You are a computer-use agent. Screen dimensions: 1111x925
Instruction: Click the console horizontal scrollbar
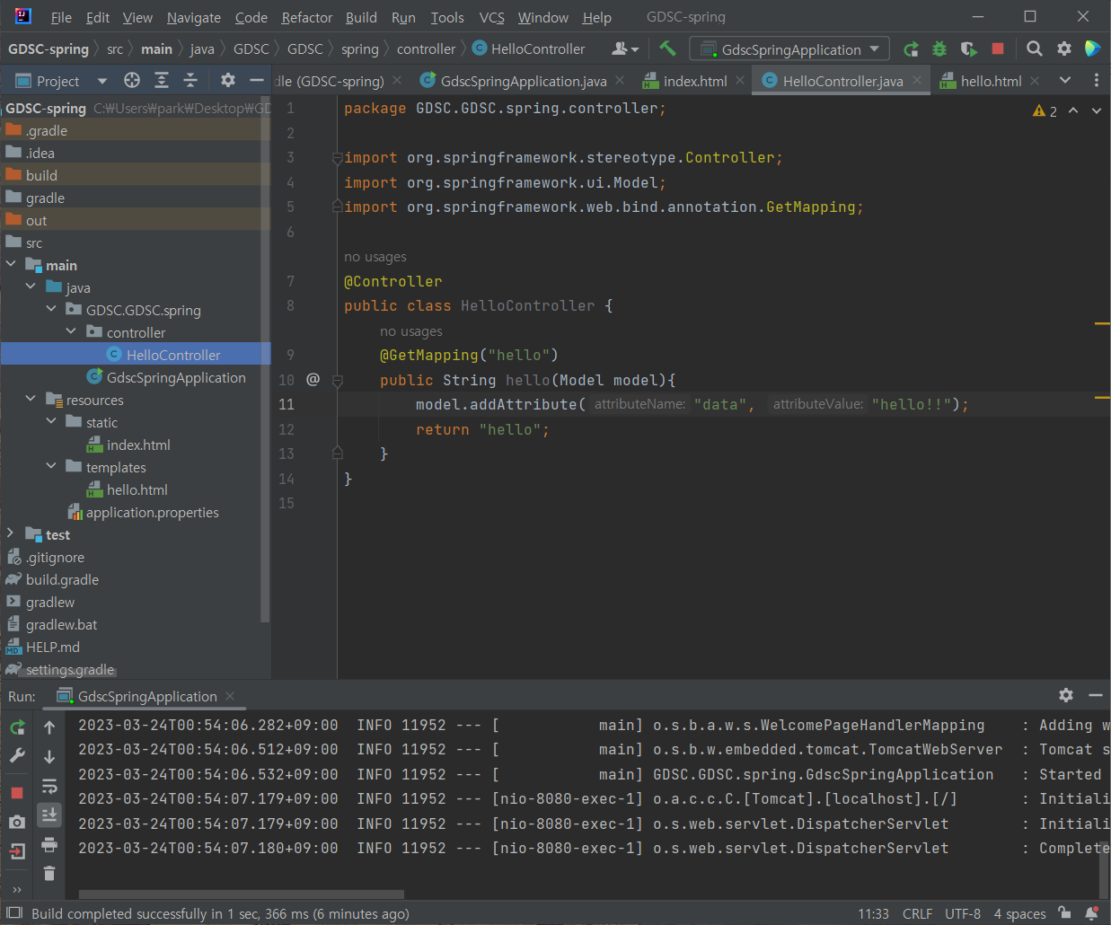tap(241, 894)
